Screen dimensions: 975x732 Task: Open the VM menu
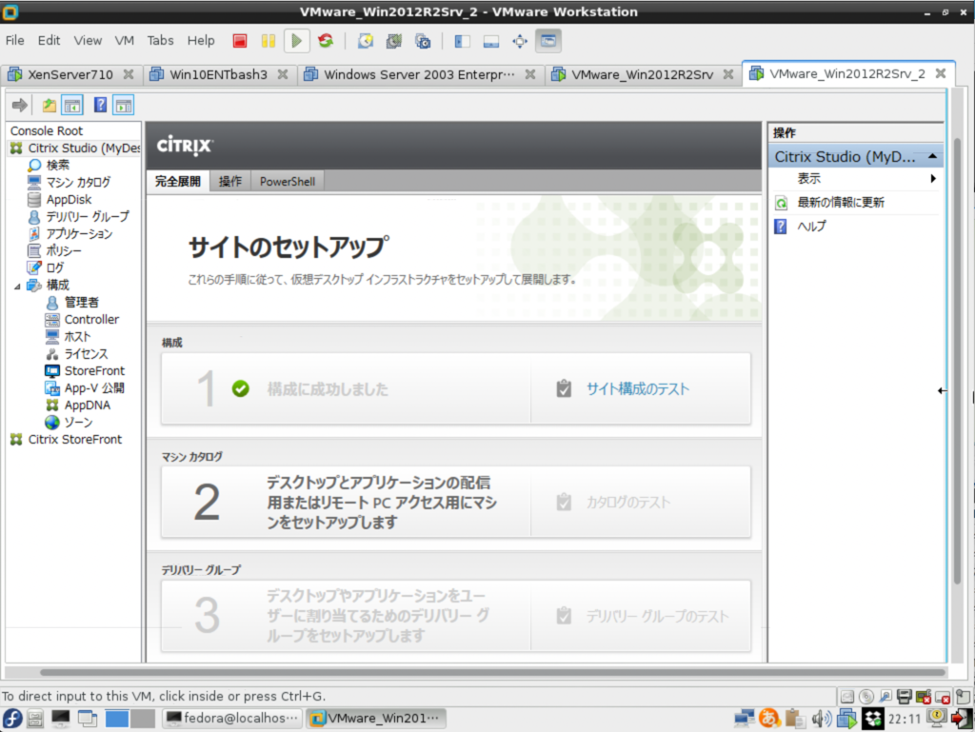click(x=125, y=40)
